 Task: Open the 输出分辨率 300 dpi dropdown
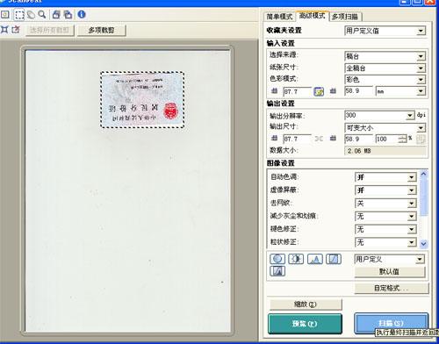click(379, 115)
